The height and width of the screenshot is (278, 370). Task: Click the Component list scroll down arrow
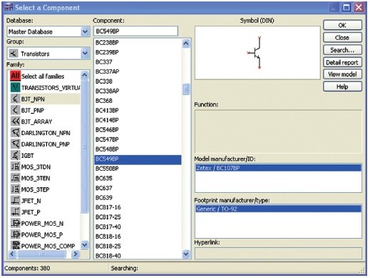pos(186,254)
